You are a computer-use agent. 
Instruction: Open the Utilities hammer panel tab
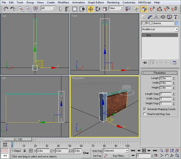pos(176,17)
